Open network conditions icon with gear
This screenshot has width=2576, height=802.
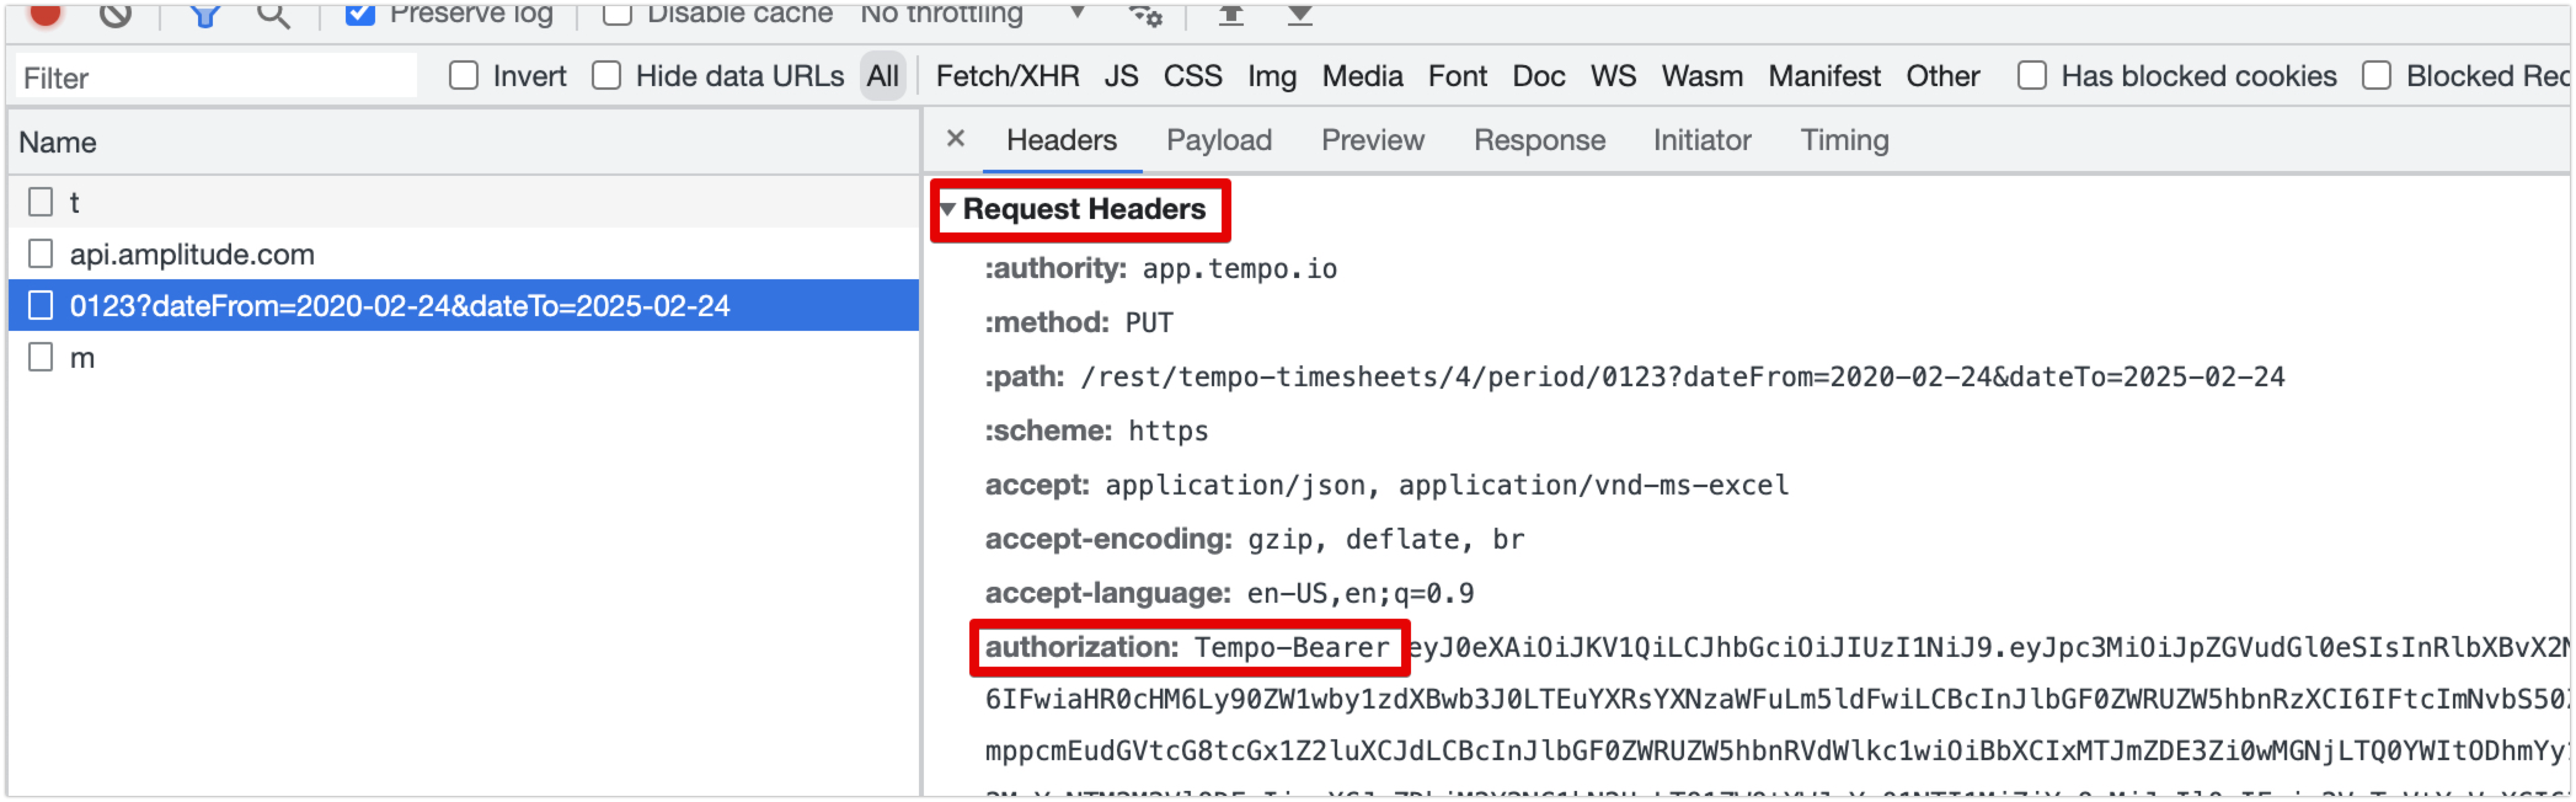1145,14
